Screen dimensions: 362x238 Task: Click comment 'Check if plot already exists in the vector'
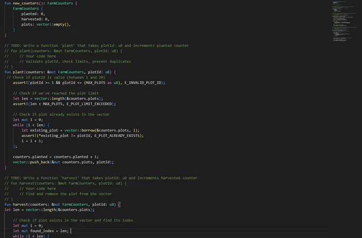coord(61,114)
